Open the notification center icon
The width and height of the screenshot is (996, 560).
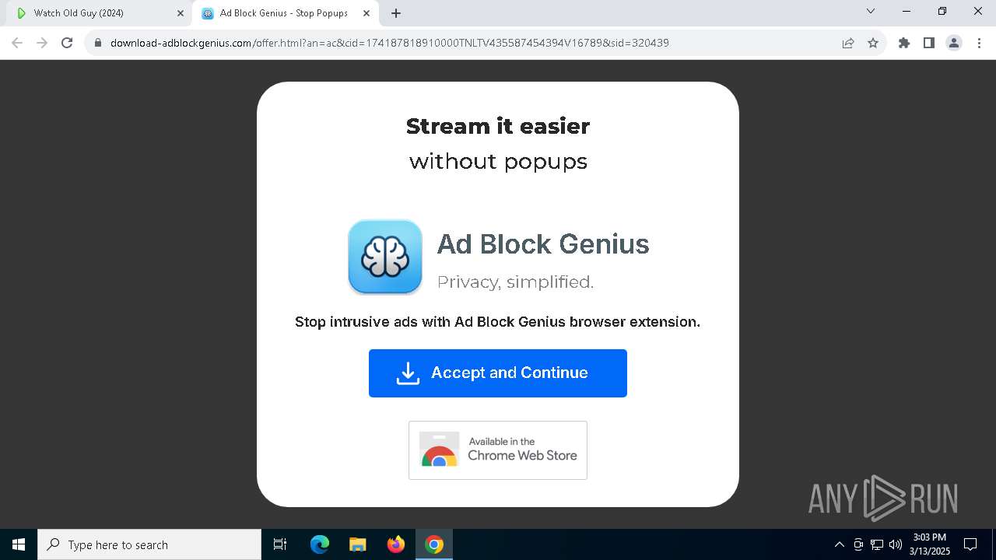971,544
